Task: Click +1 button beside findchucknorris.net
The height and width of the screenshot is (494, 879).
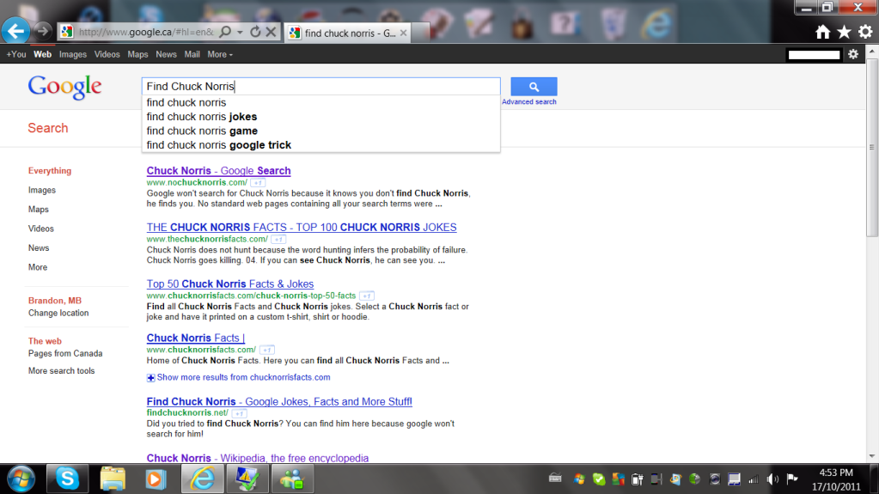Action: point(240,413)
